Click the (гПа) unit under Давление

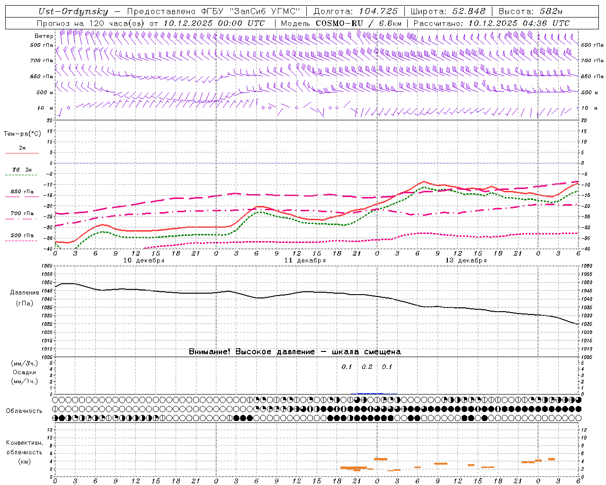tap(25, 304)
